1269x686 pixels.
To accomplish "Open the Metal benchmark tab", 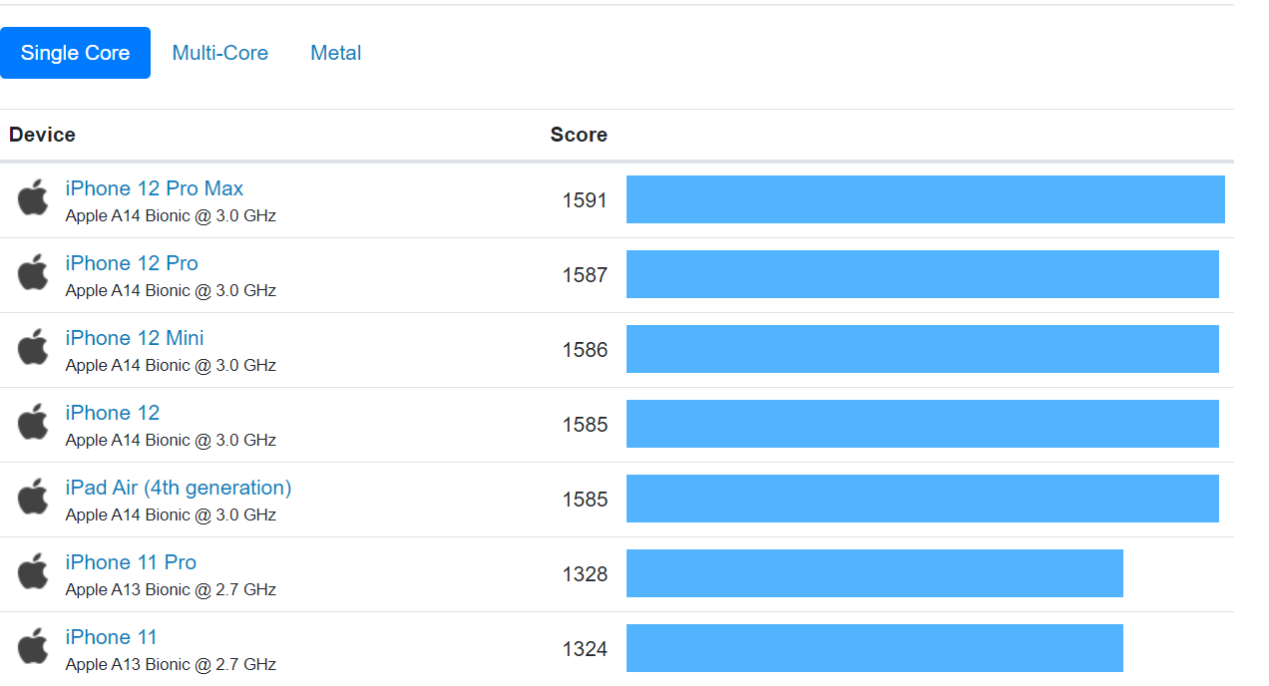I will pos(335,53).
